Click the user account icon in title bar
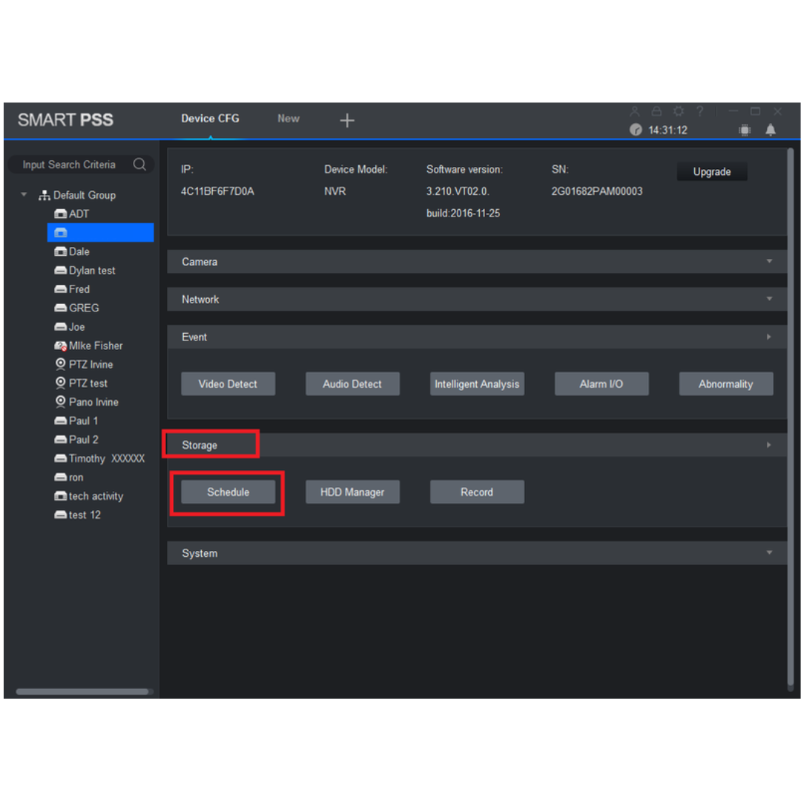801x801 pixels. click(634, 111)
